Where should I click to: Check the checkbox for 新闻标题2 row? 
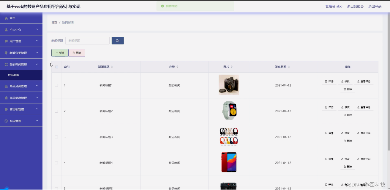pos(56,111)
